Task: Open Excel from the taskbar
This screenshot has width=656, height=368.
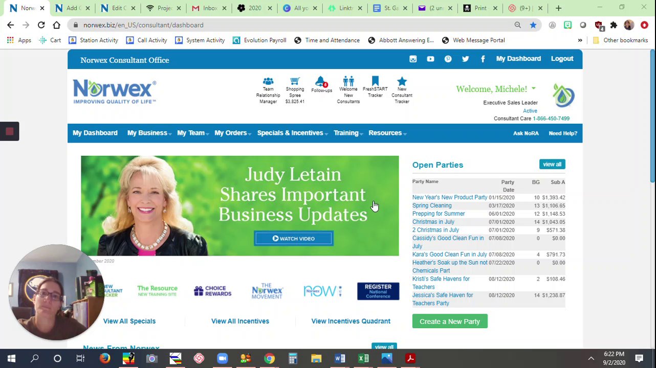Action: (x=363, y=358)
